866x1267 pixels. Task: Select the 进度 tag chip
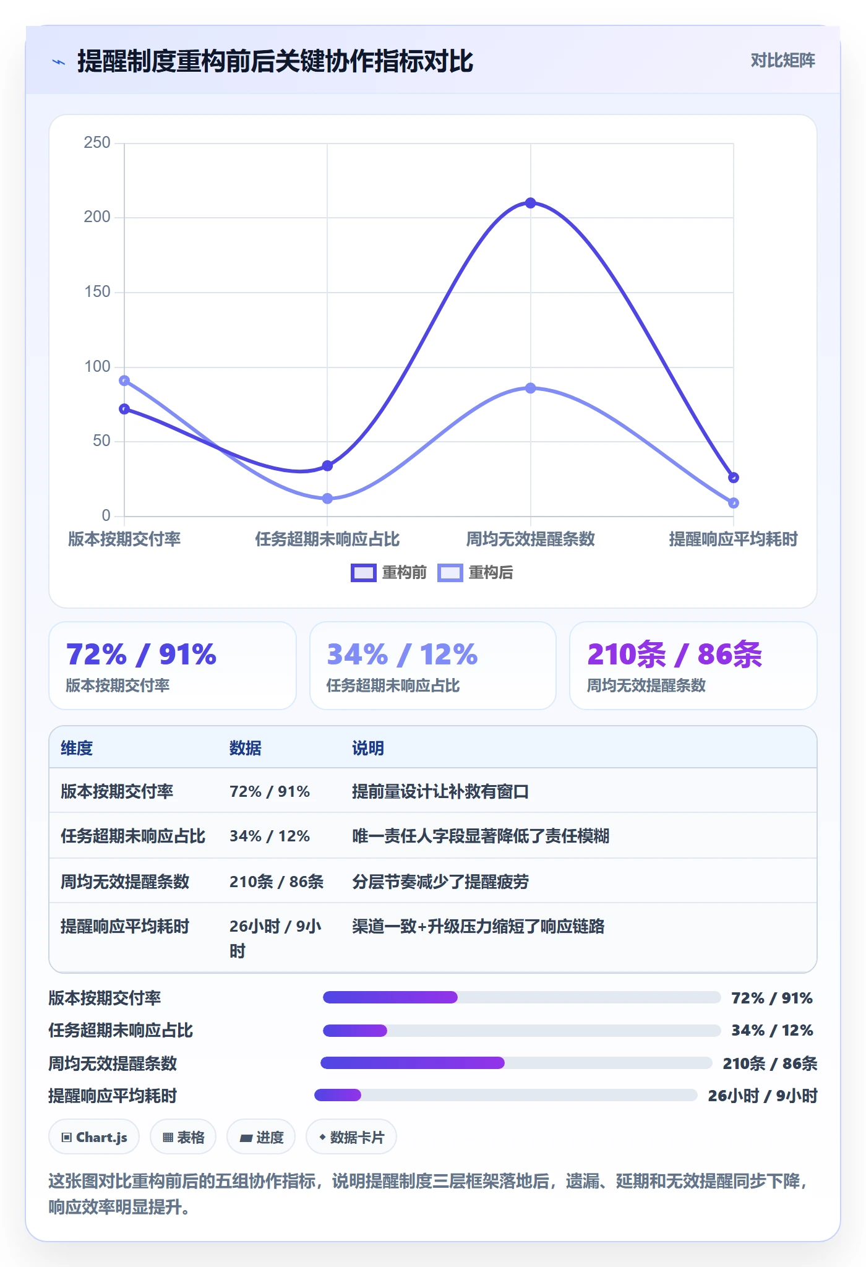coord(261,1137)
